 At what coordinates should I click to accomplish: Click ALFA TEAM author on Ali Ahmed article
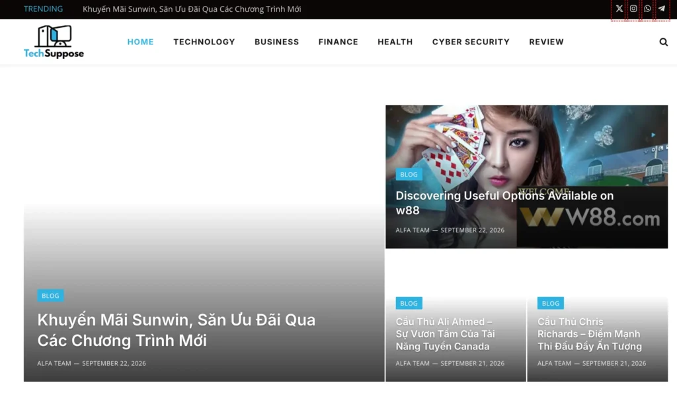[413, 363]
